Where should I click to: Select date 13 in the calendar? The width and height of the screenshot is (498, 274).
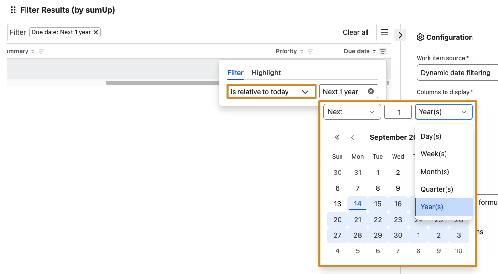337,204
